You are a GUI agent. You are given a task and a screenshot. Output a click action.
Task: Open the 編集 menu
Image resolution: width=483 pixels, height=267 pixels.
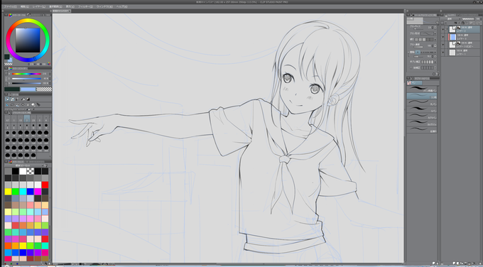tap(25, 6)
